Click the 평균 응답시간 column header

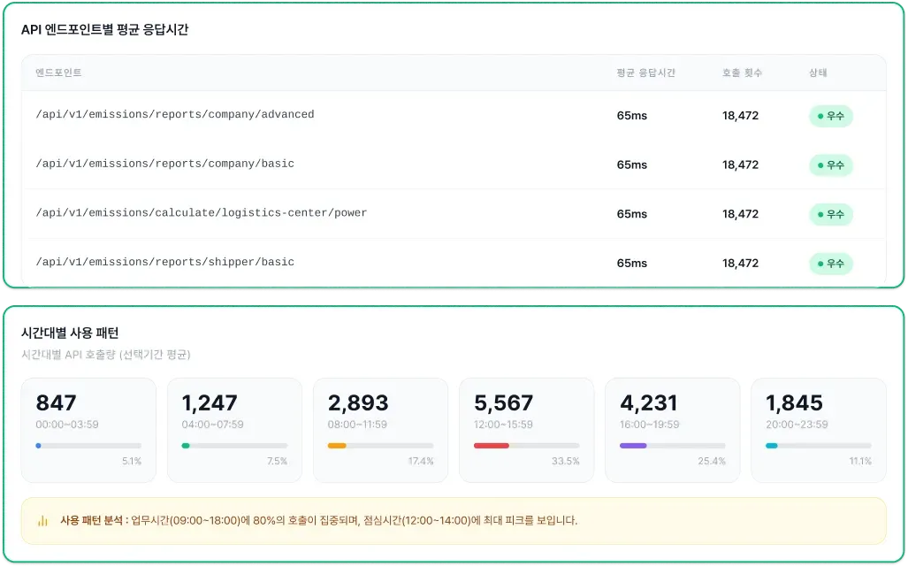click(x=645, y=73)
